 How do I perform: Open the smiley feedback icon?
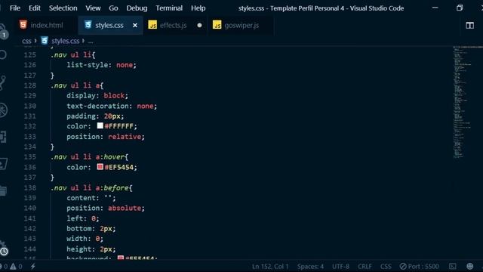(x=469, y=267)
